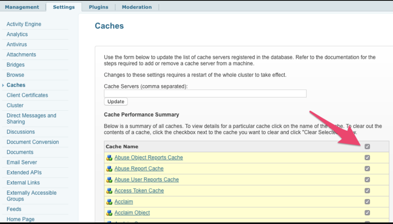Click the cache icon beside Abuse Report Cache
Viewport: 393px width, 224px height.
click(109, 169)
